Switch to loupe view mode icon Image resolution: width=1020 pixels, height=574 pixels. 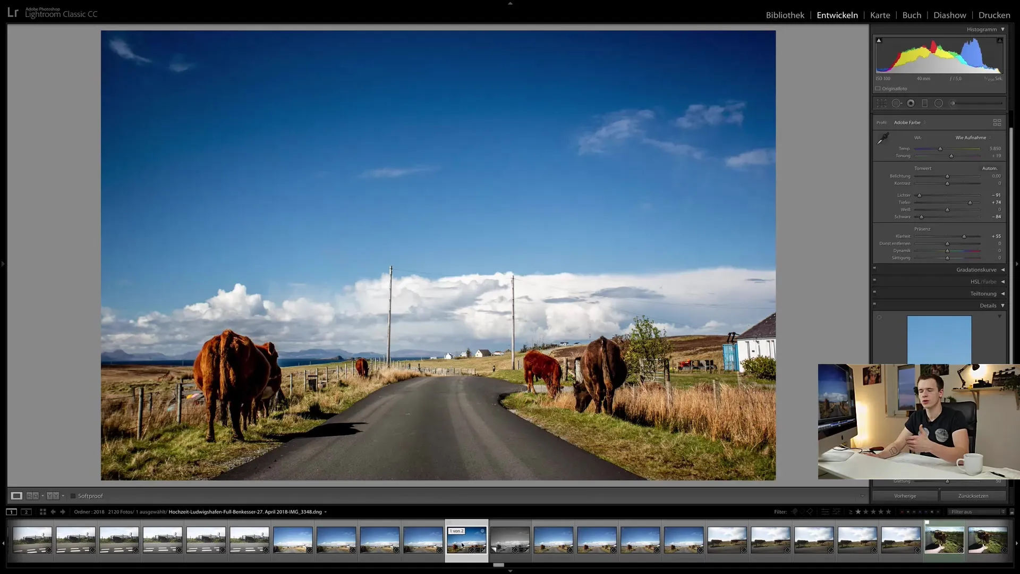pos(16,496)
